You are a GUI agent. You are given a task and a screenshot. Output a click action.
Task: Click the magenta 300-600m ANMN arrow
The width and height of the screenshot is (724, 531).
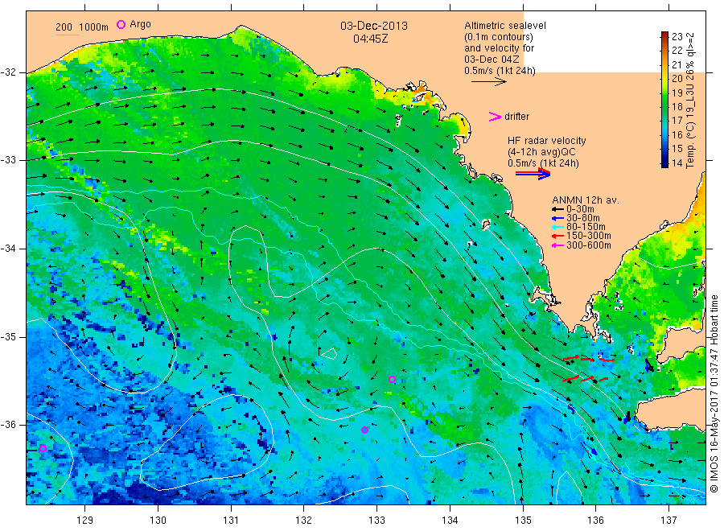click(x=557, y=245)
